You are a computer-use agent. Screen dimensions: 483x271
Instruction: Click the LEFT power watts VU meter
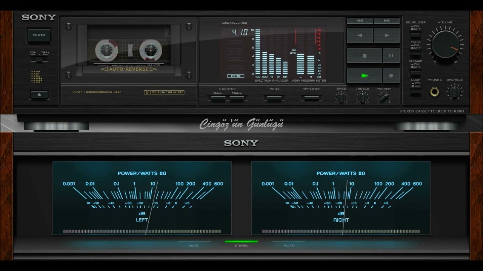pos(142,198)
